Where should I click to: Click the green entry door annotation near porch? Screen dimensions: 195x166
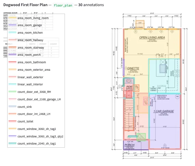141,137
